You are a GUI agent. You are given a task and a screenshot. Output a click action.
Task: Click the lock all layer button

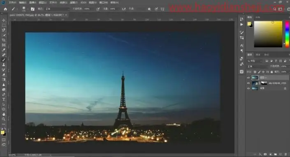coord(271,72)
